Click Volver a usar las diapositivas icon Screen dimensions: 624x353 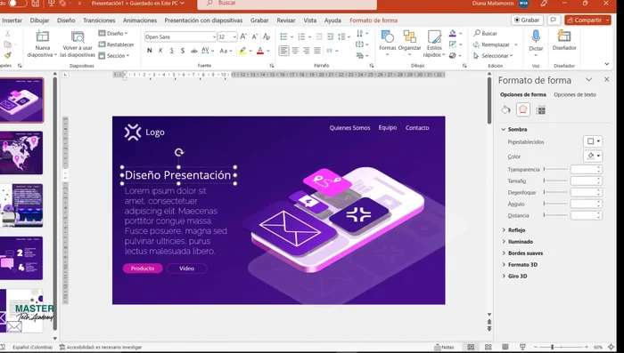coord(78,37)
